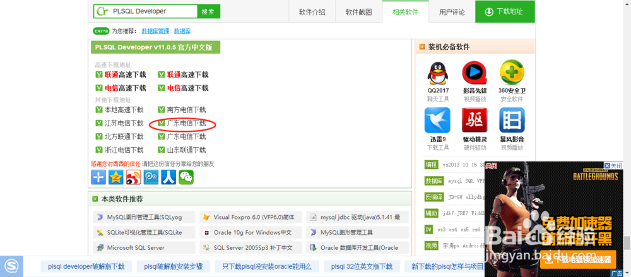This screenshot has height=277, width=631.
Task: Share via the Tencent Weibo icon
Action: [x=151, y=177]
